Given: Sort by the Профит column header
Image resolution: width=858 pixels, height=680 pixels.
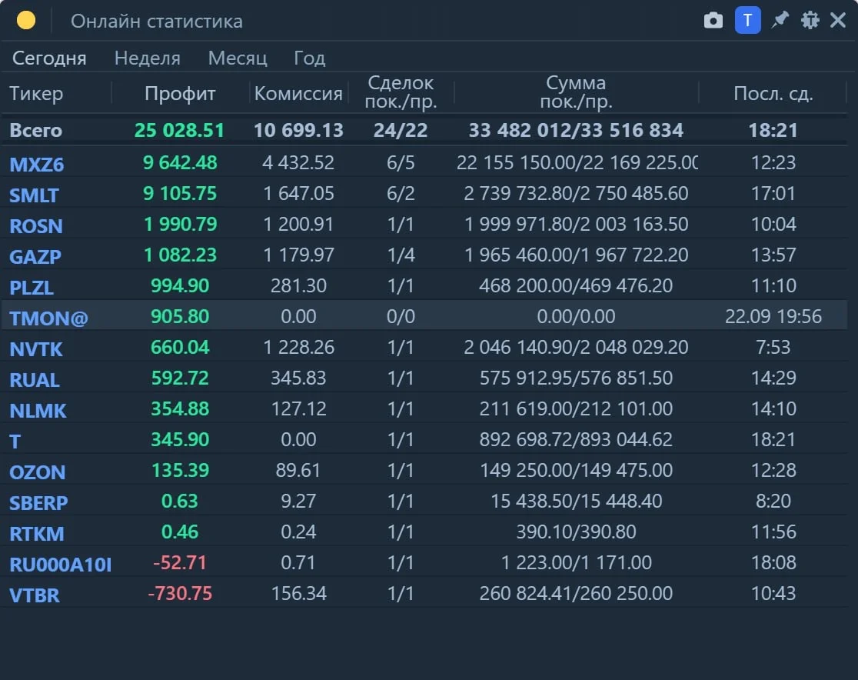Looking at the screenshot, I should pos(180,94).
